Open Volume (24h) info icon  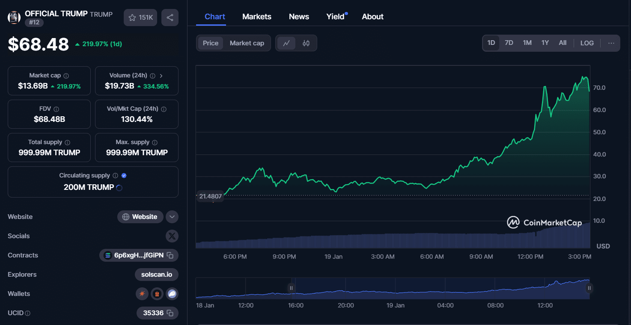click(152, 76)
